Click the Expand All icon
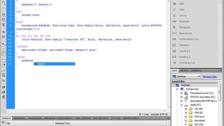Viewport: 224px width, 126px height. (x=3, y=25)
